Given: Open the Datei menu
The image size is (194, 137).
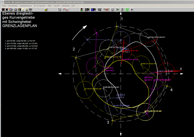Looking at the screenshot, I should coord(4,6).
